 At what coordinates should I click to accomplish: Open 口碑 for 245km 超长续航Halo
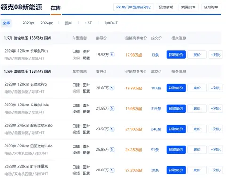click(76, 126)
